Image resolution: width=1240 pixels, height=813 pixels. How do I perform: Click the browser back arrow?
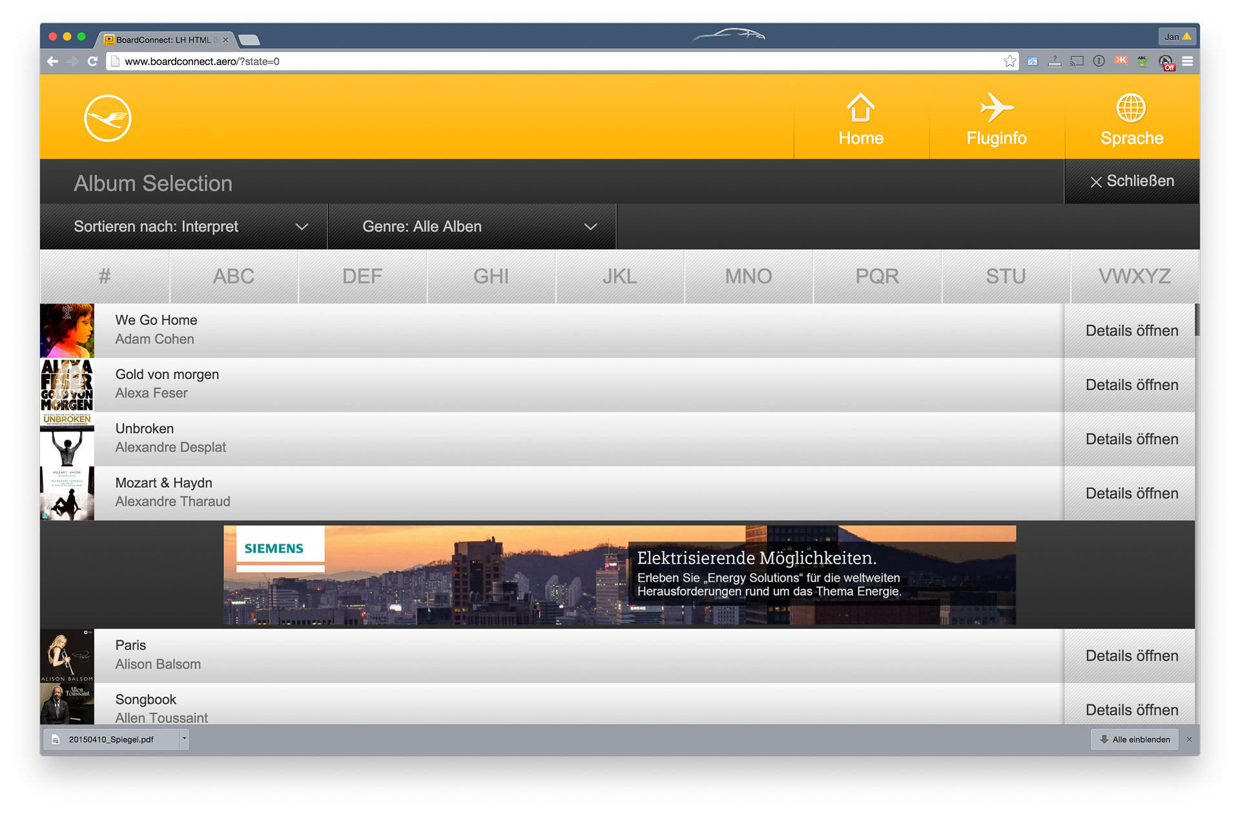53,61
